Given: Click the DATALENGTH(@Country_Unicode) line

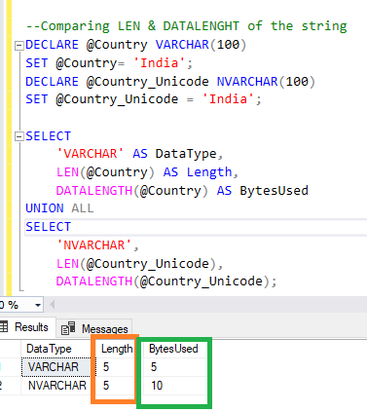Looking at the screenshot, I should [x=166, y=281].
